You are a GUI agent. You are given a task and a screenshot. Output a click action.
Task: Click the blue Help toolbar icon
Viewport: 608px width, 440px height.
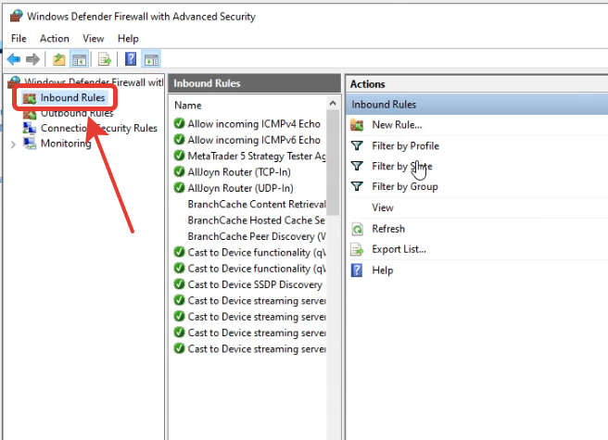[x=131, y=59]
